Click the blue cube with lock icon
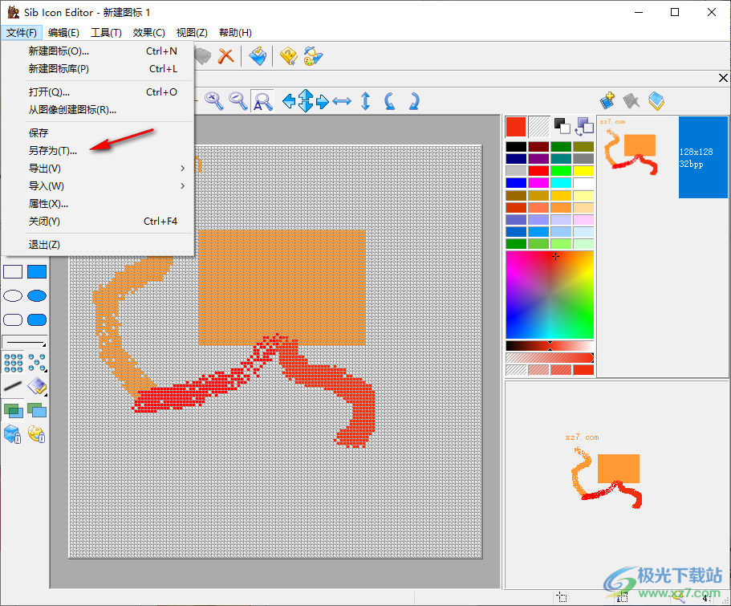The image size is (731, 606). 13,434
